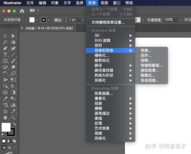Open the stroke weight dropdown beside 1 pt
This screenshot has width=191, height=154.
tap(83, 20)
